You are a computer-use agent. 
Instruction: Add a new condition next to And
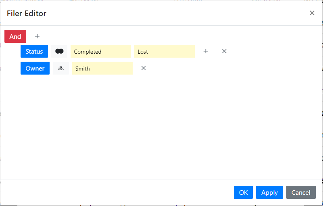point(37,36)
